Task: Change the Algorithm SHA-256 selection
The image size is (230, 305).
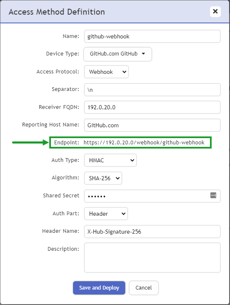Action: [x=103, y=178]
